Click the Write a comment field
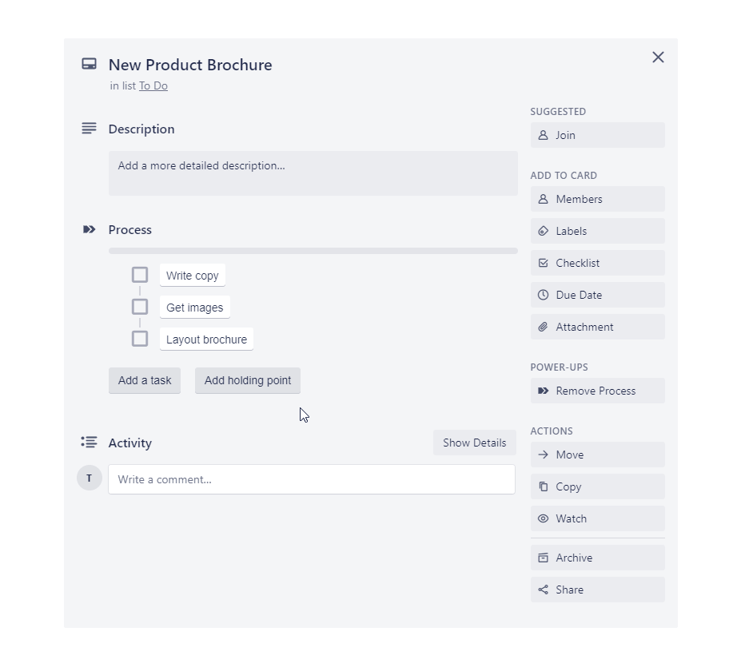The image size is (741, 671). [x=311, y=479]
